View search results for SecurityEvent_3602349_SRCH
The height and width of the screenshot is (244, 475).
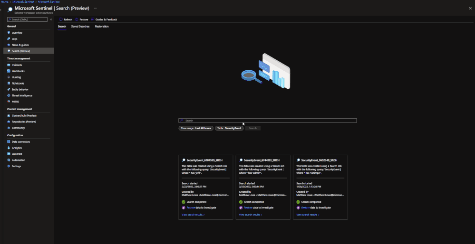pos(308,215)
